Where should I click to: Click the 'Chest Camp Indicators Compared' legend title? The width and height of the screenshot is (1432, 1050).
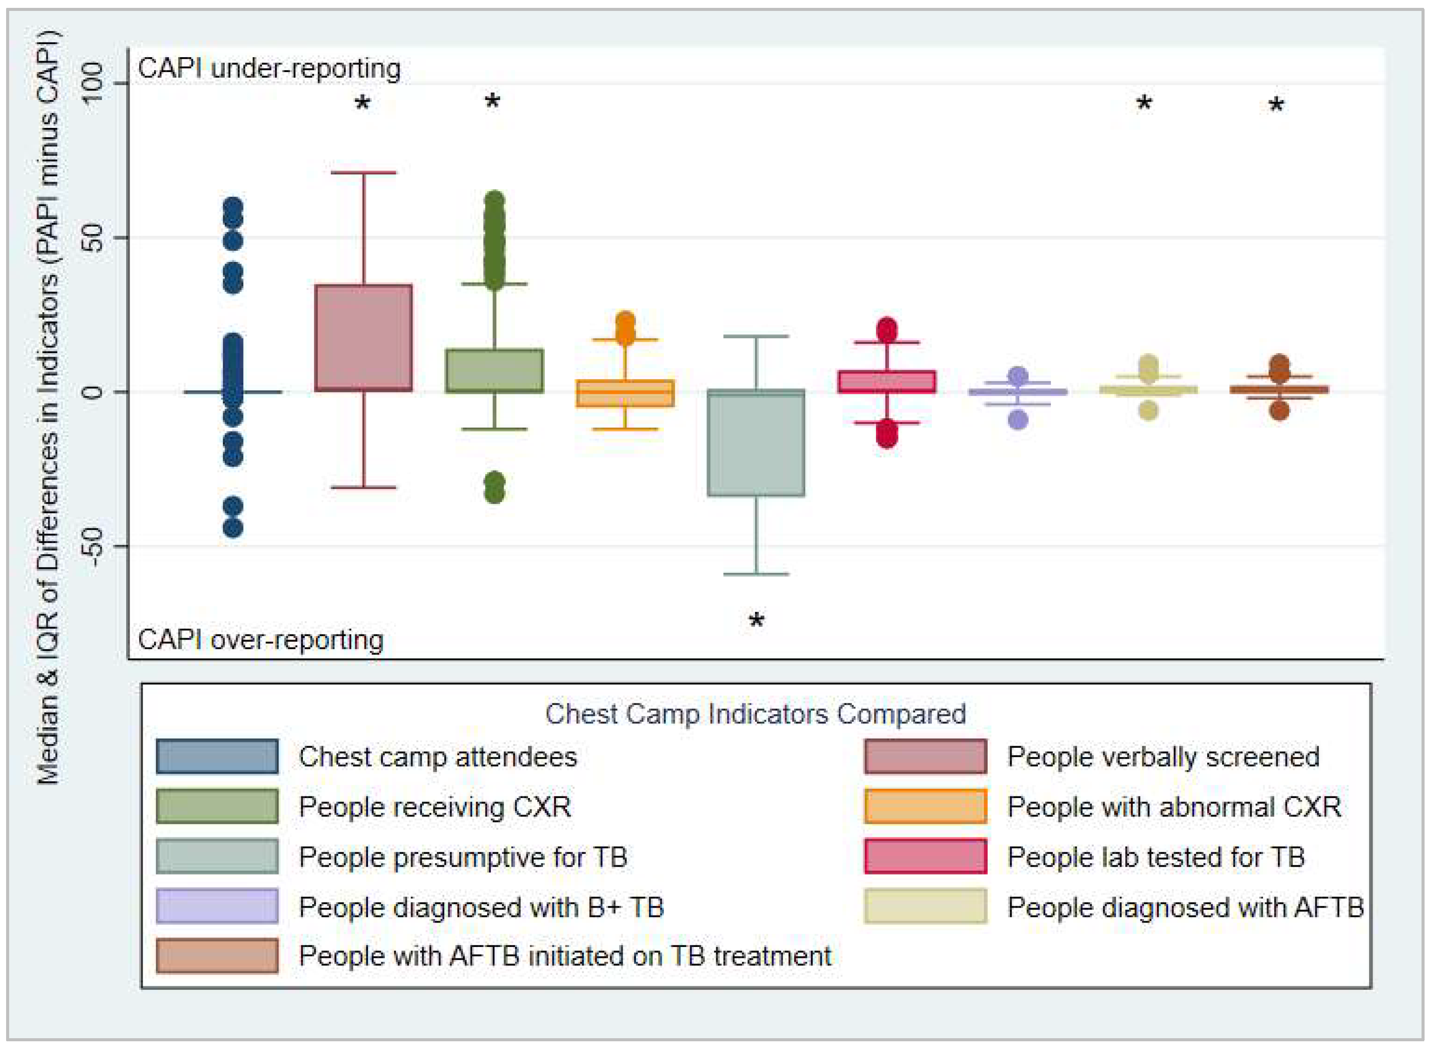coord(755,714)
